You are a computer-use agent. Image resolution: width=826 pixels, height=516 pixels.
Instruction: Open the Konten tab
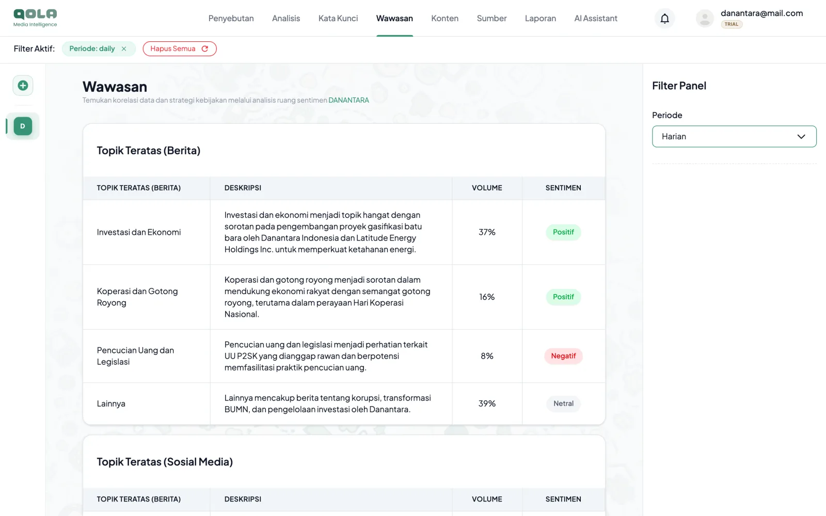[x=444, y=19]
